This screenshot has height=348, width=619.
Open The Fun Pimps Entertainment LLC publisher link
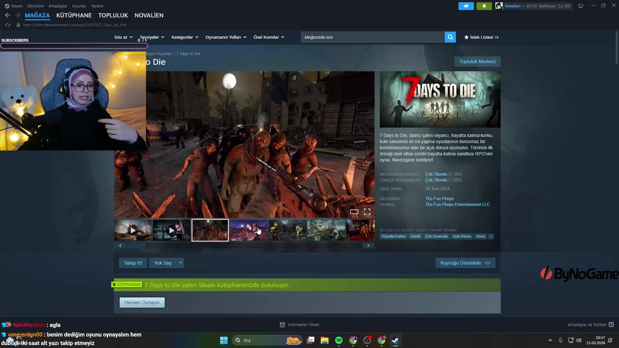(x=457, y=204)
